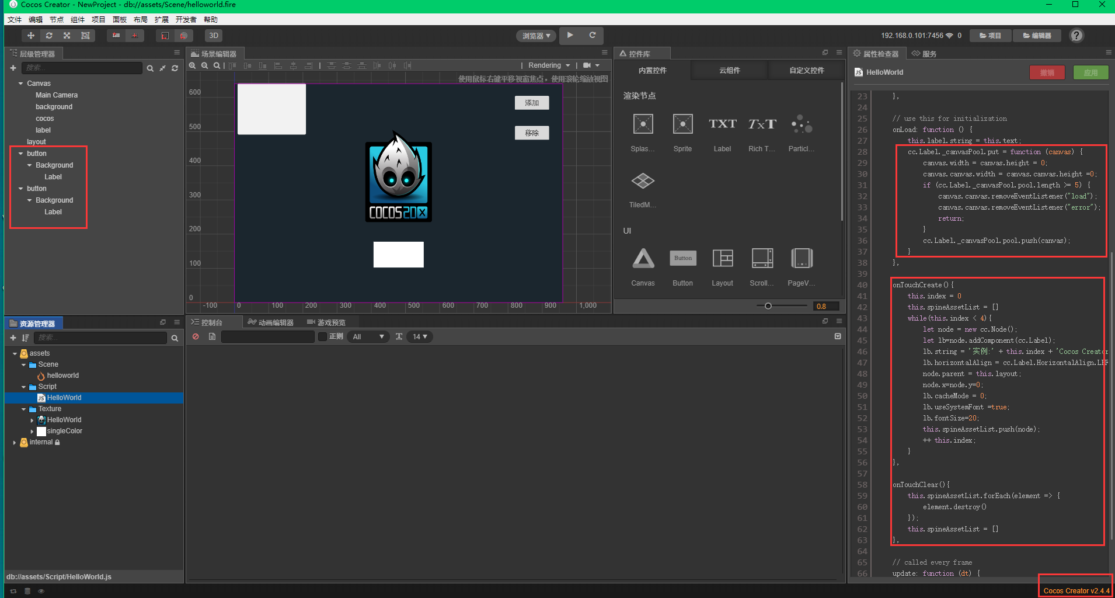Click the Button widget in the library
Viewport: 1115px width, 598px height.
(x=682, y=258)
